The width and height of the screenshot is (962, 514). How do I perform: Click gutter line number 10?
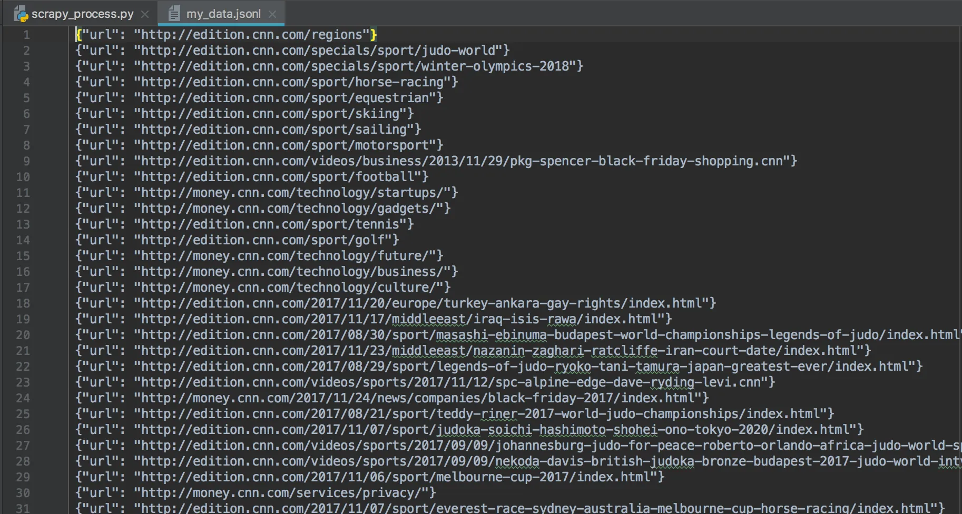23,177
